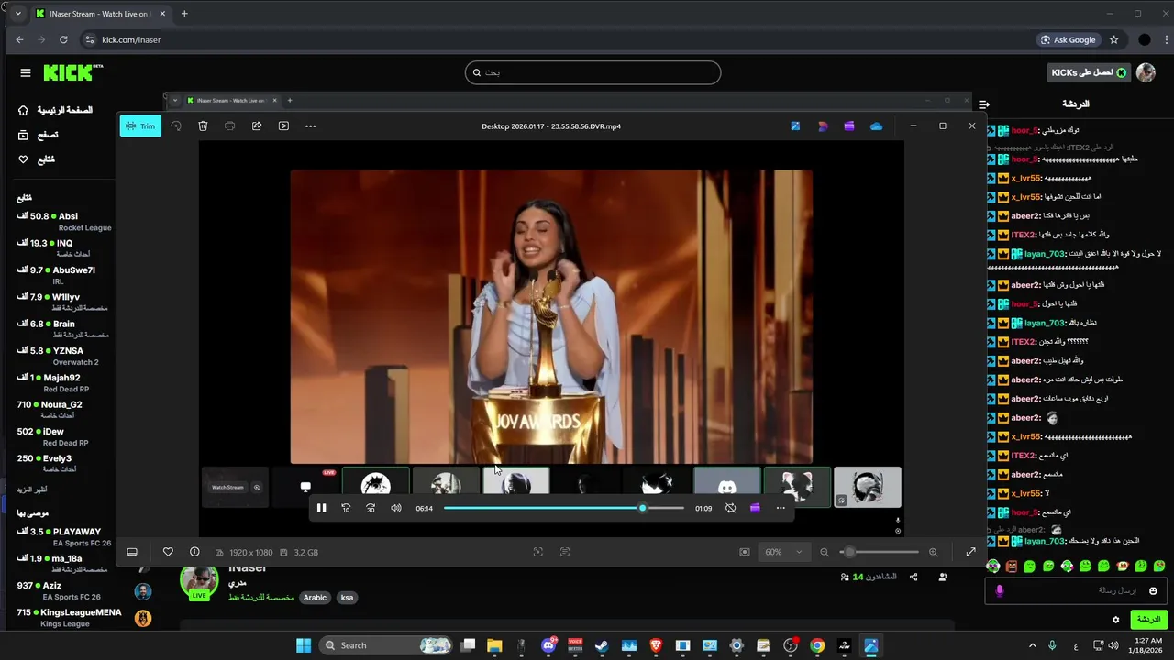1174x660 pixels.
Task: Click the purple microphone icon in chat box
Action: coord(999,591)
